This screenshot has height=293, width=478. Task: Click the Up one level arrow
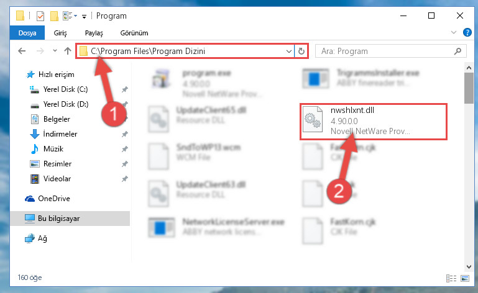click(x=68, y=51)
